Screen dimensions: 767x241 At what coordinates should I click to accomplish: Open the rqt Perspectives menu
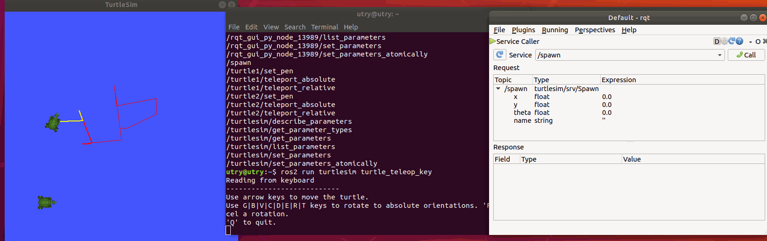pos(595,30)
